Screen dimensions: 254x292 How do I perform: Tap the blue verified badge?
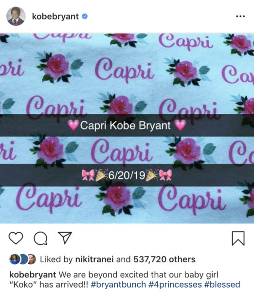[85, 17]
